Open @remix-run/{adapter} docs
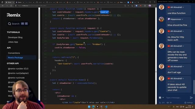 pos(18,73)
